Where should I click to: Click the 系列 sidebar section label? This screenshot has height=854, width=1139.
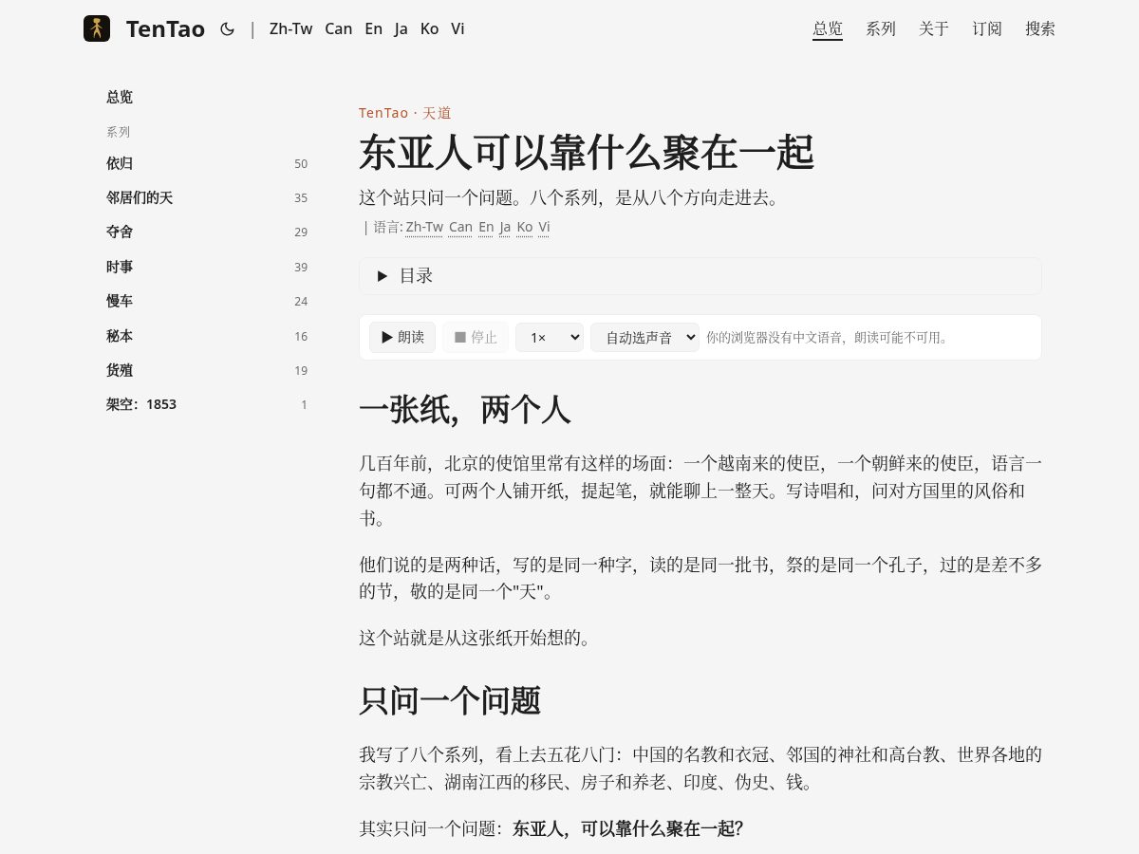118,132
